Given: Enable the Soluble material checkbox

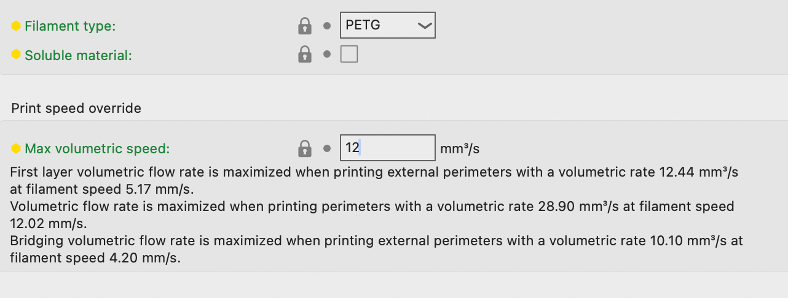Looking at the screenshot, I should tap(349, 55).
